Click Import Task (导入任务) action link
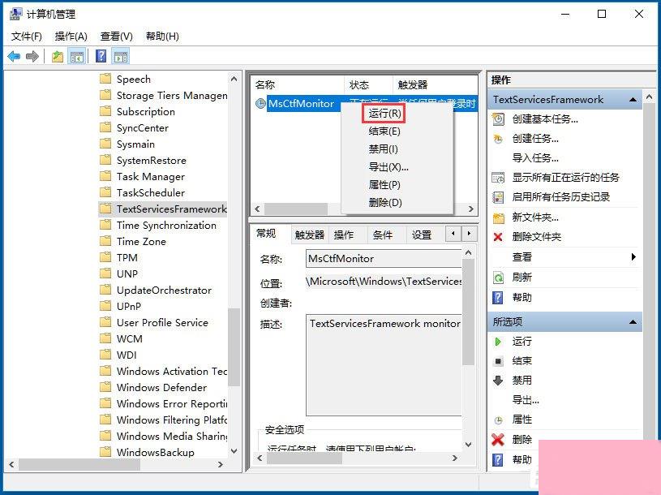 click(535, 158)
